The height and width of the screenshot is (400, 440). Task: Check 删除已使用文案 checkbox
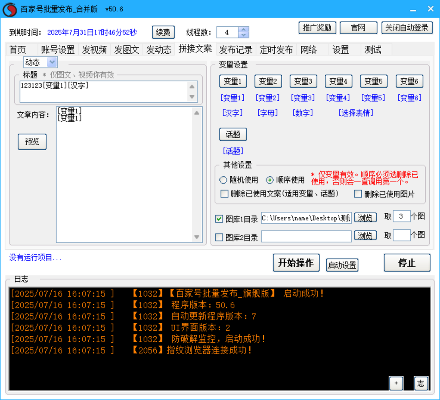[224, 194]
